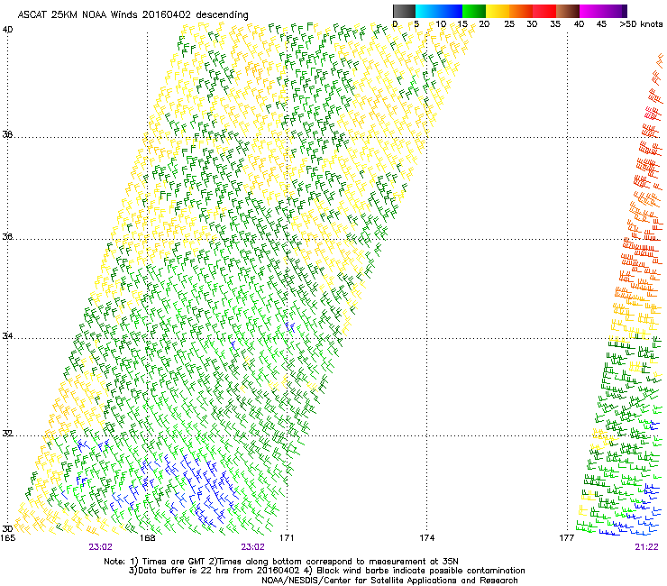Click the orange 25-30 knots legend segment
The width and height of the screenshot is (667, 586).
(521, 11)
